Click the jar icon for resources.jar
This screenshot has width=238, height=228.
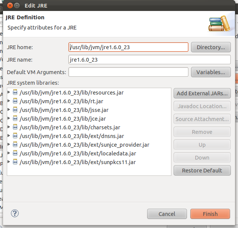[16, 92]
